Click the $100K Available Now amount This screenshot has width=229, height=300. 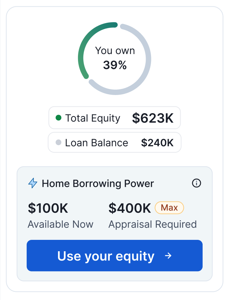tap(48, 208)
